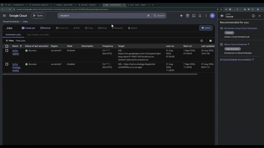Image resolution: width=264 pixels, height=148 pixels.
Task: Bookmark this page with star icon
Action: tap(221, 9)
